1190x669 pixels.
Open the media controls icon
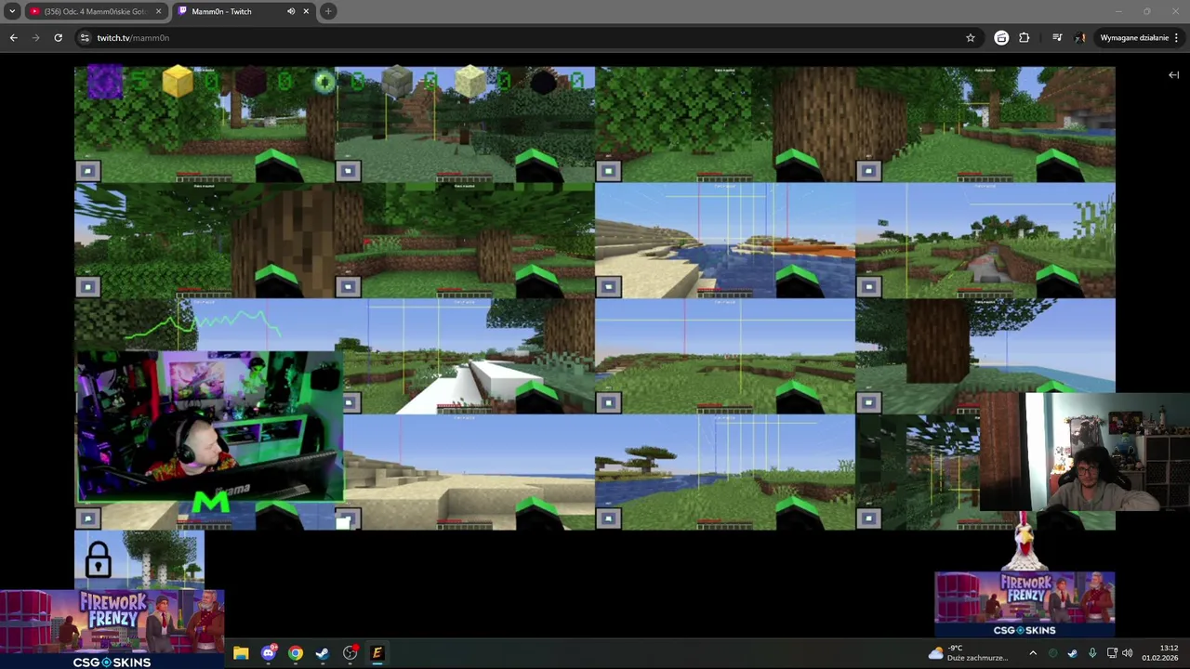[1057, 37]
